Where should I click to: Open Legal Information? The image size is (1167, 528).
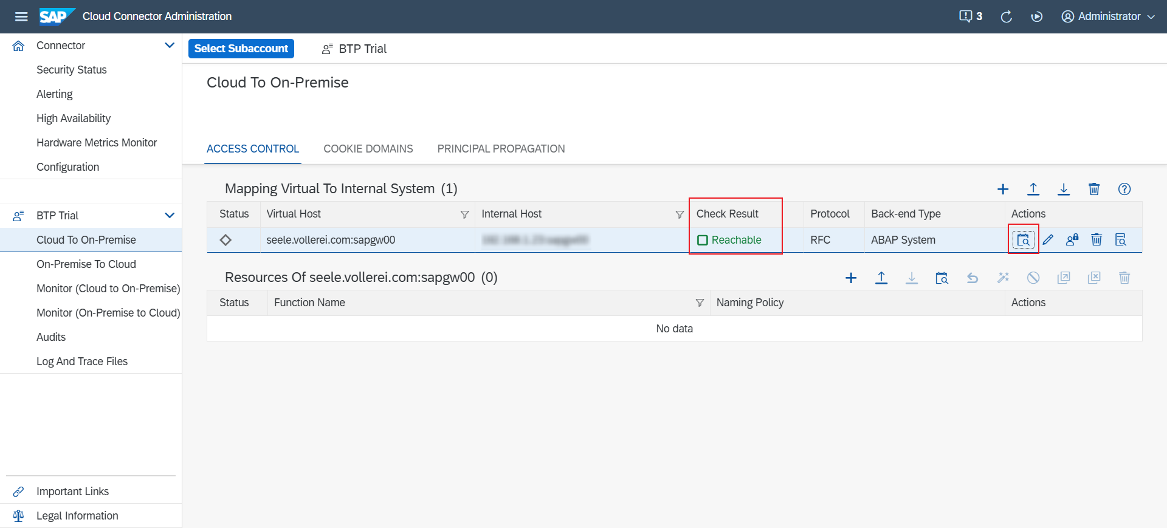tap(77, 516)
